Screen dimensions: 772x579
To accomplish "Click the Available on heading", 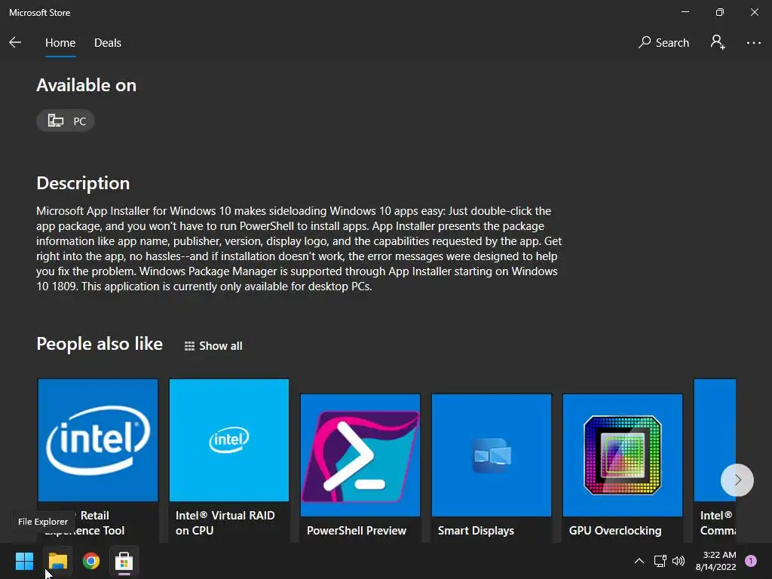I will click(x=86, y=85).
